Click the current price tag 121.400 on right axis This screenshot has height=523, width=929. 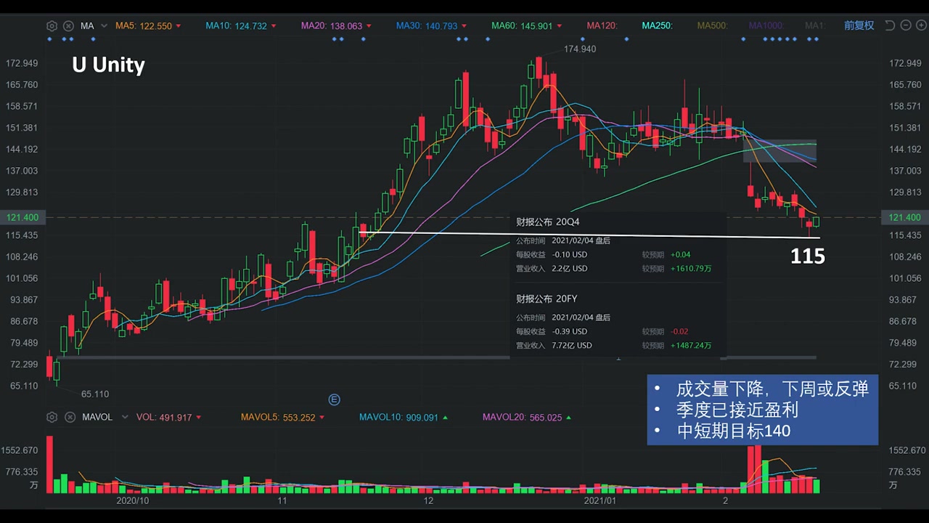(904, 218)
